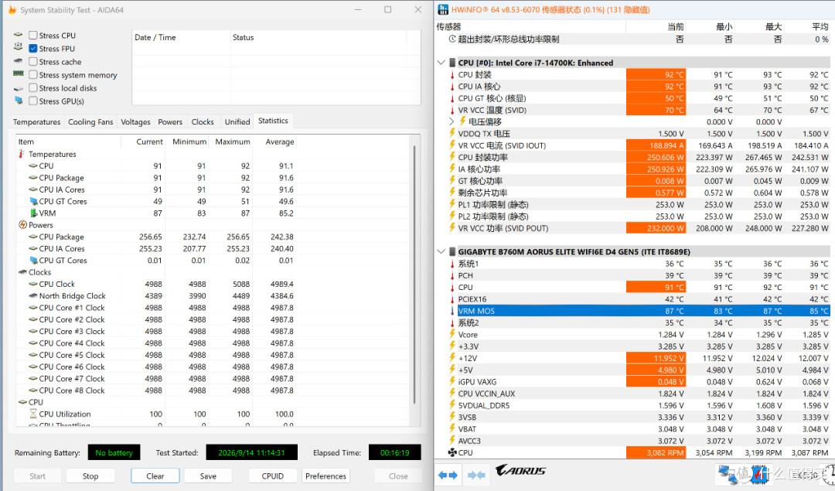Screen dimensions: 835x491
Task: Click the Clear button
Action: (x=155, y=476)
